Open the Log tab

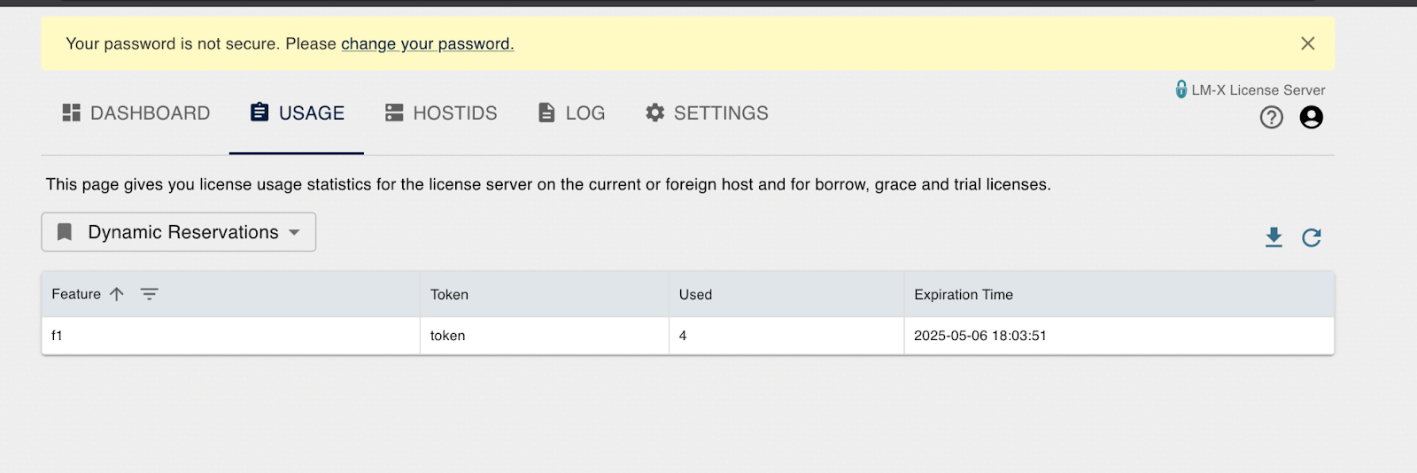[x=571, y=113]
